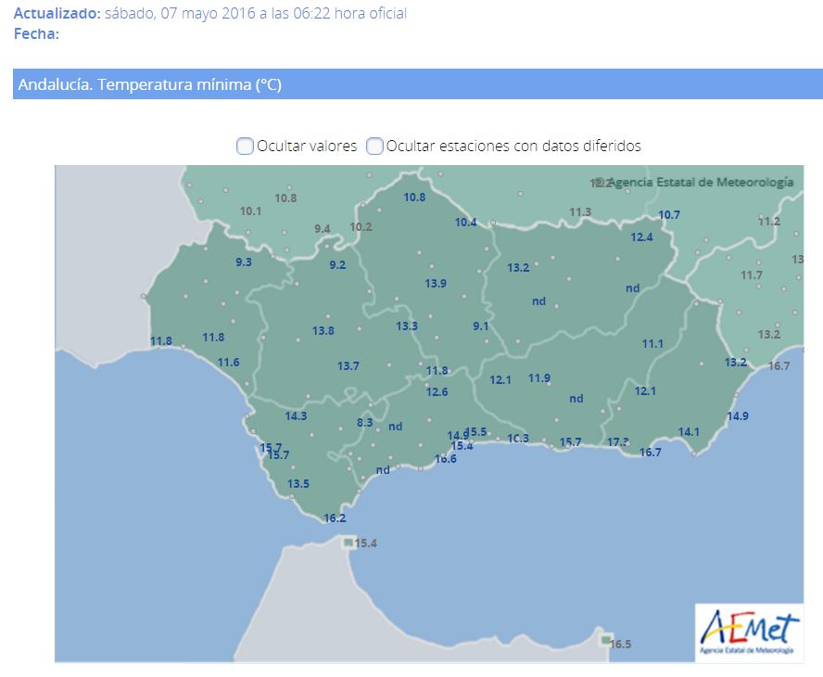The image size is (823, 677).
Task: Click the 16.2 station at southern tip
Action: tap(335, 518)
